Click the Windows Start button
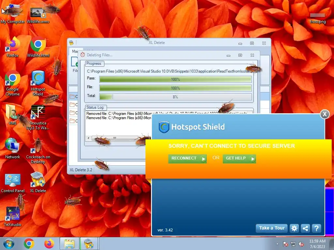 (9, 243)
